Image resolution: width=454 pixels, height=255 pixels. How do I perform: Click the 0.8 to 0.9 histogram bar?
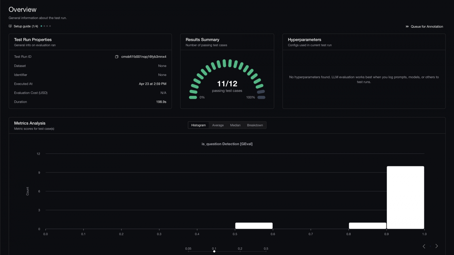[368, 226]
